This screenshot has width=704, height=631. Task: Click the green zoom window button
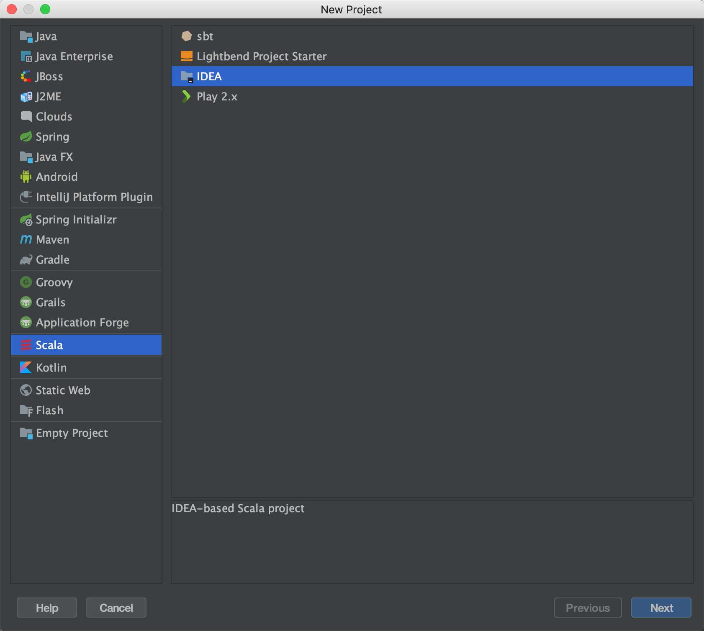coord(45,9)
